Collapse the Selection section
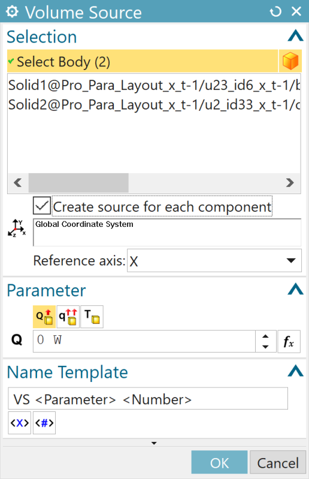The width and height of the screenshot is (309, 479). (x=295, y=35)
